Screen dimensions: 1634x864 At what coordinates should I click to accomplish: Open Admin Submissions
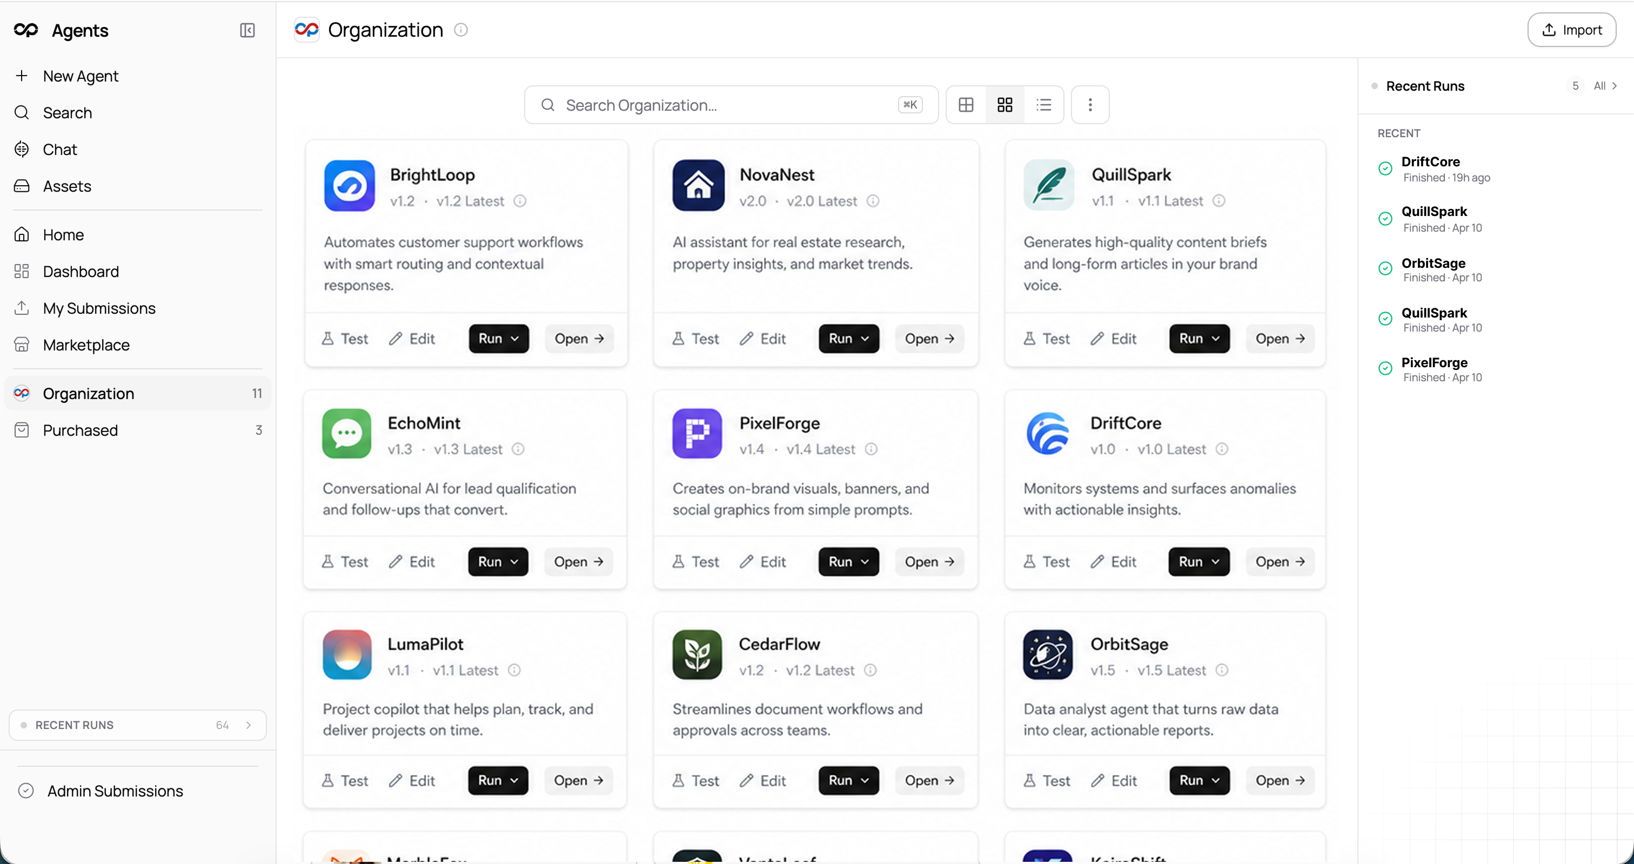coord(138,791)
